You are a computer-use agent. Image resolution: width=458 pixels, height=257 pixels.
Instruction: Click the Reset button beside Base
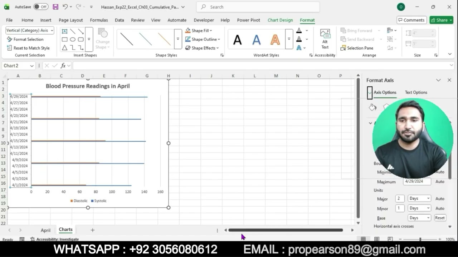[x=440, y=218]
